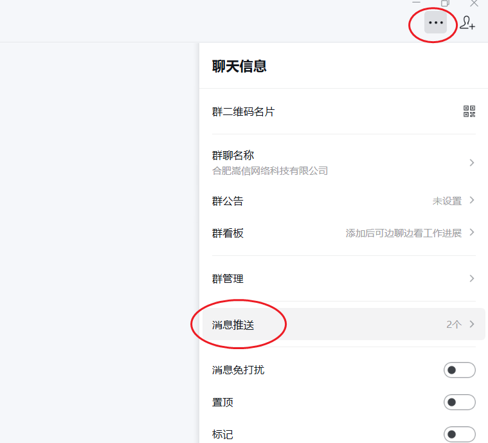Image resolution: width=488 pixels, height=443 pixels.
Task: Toggle the 消息免打扰 switch
Action: pyautogui.click(x=459, y=370)
